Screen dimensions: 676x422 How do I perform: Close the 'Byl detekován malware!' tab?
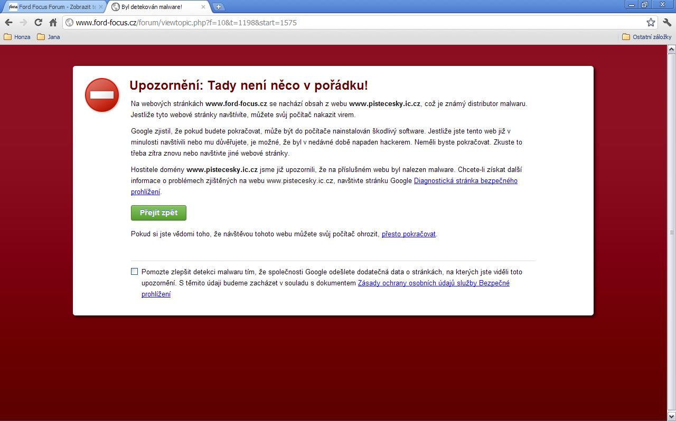[204, 7]
